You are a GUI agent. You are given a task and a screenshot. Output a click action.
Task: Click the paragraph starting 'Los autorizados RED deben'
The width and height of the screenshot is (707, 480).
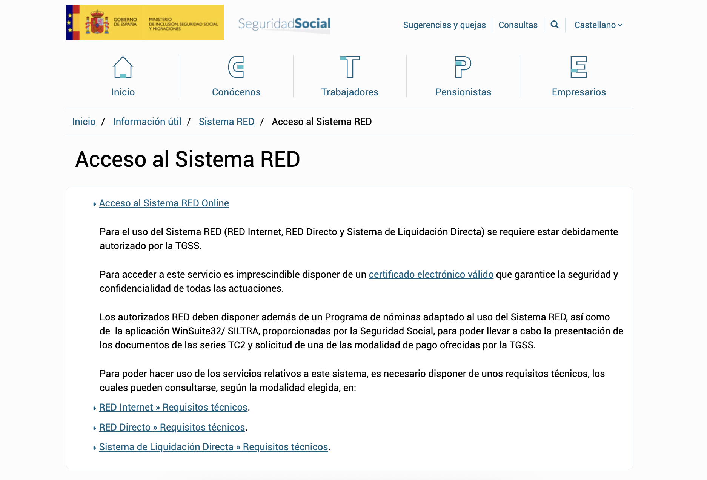[x=361, y=331]
